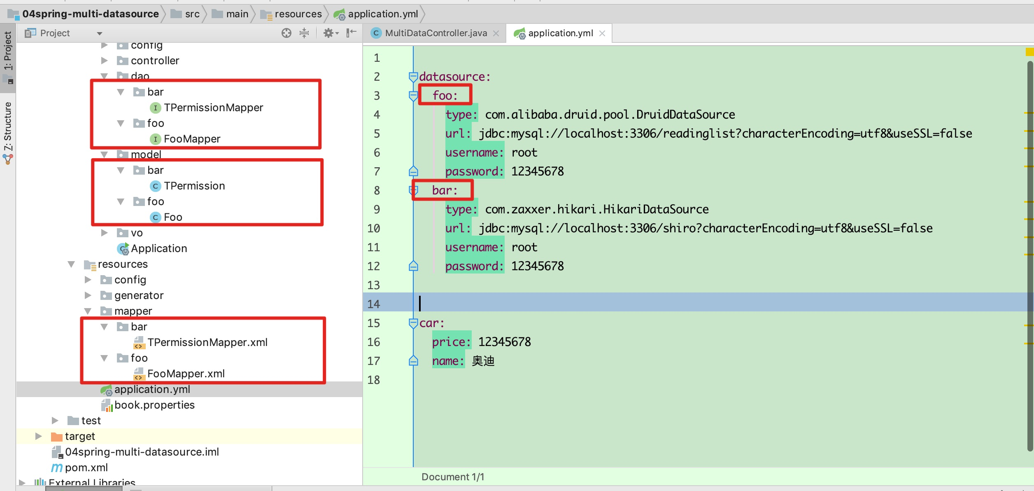Click application.yml in resources folder

tap(152, 389)
